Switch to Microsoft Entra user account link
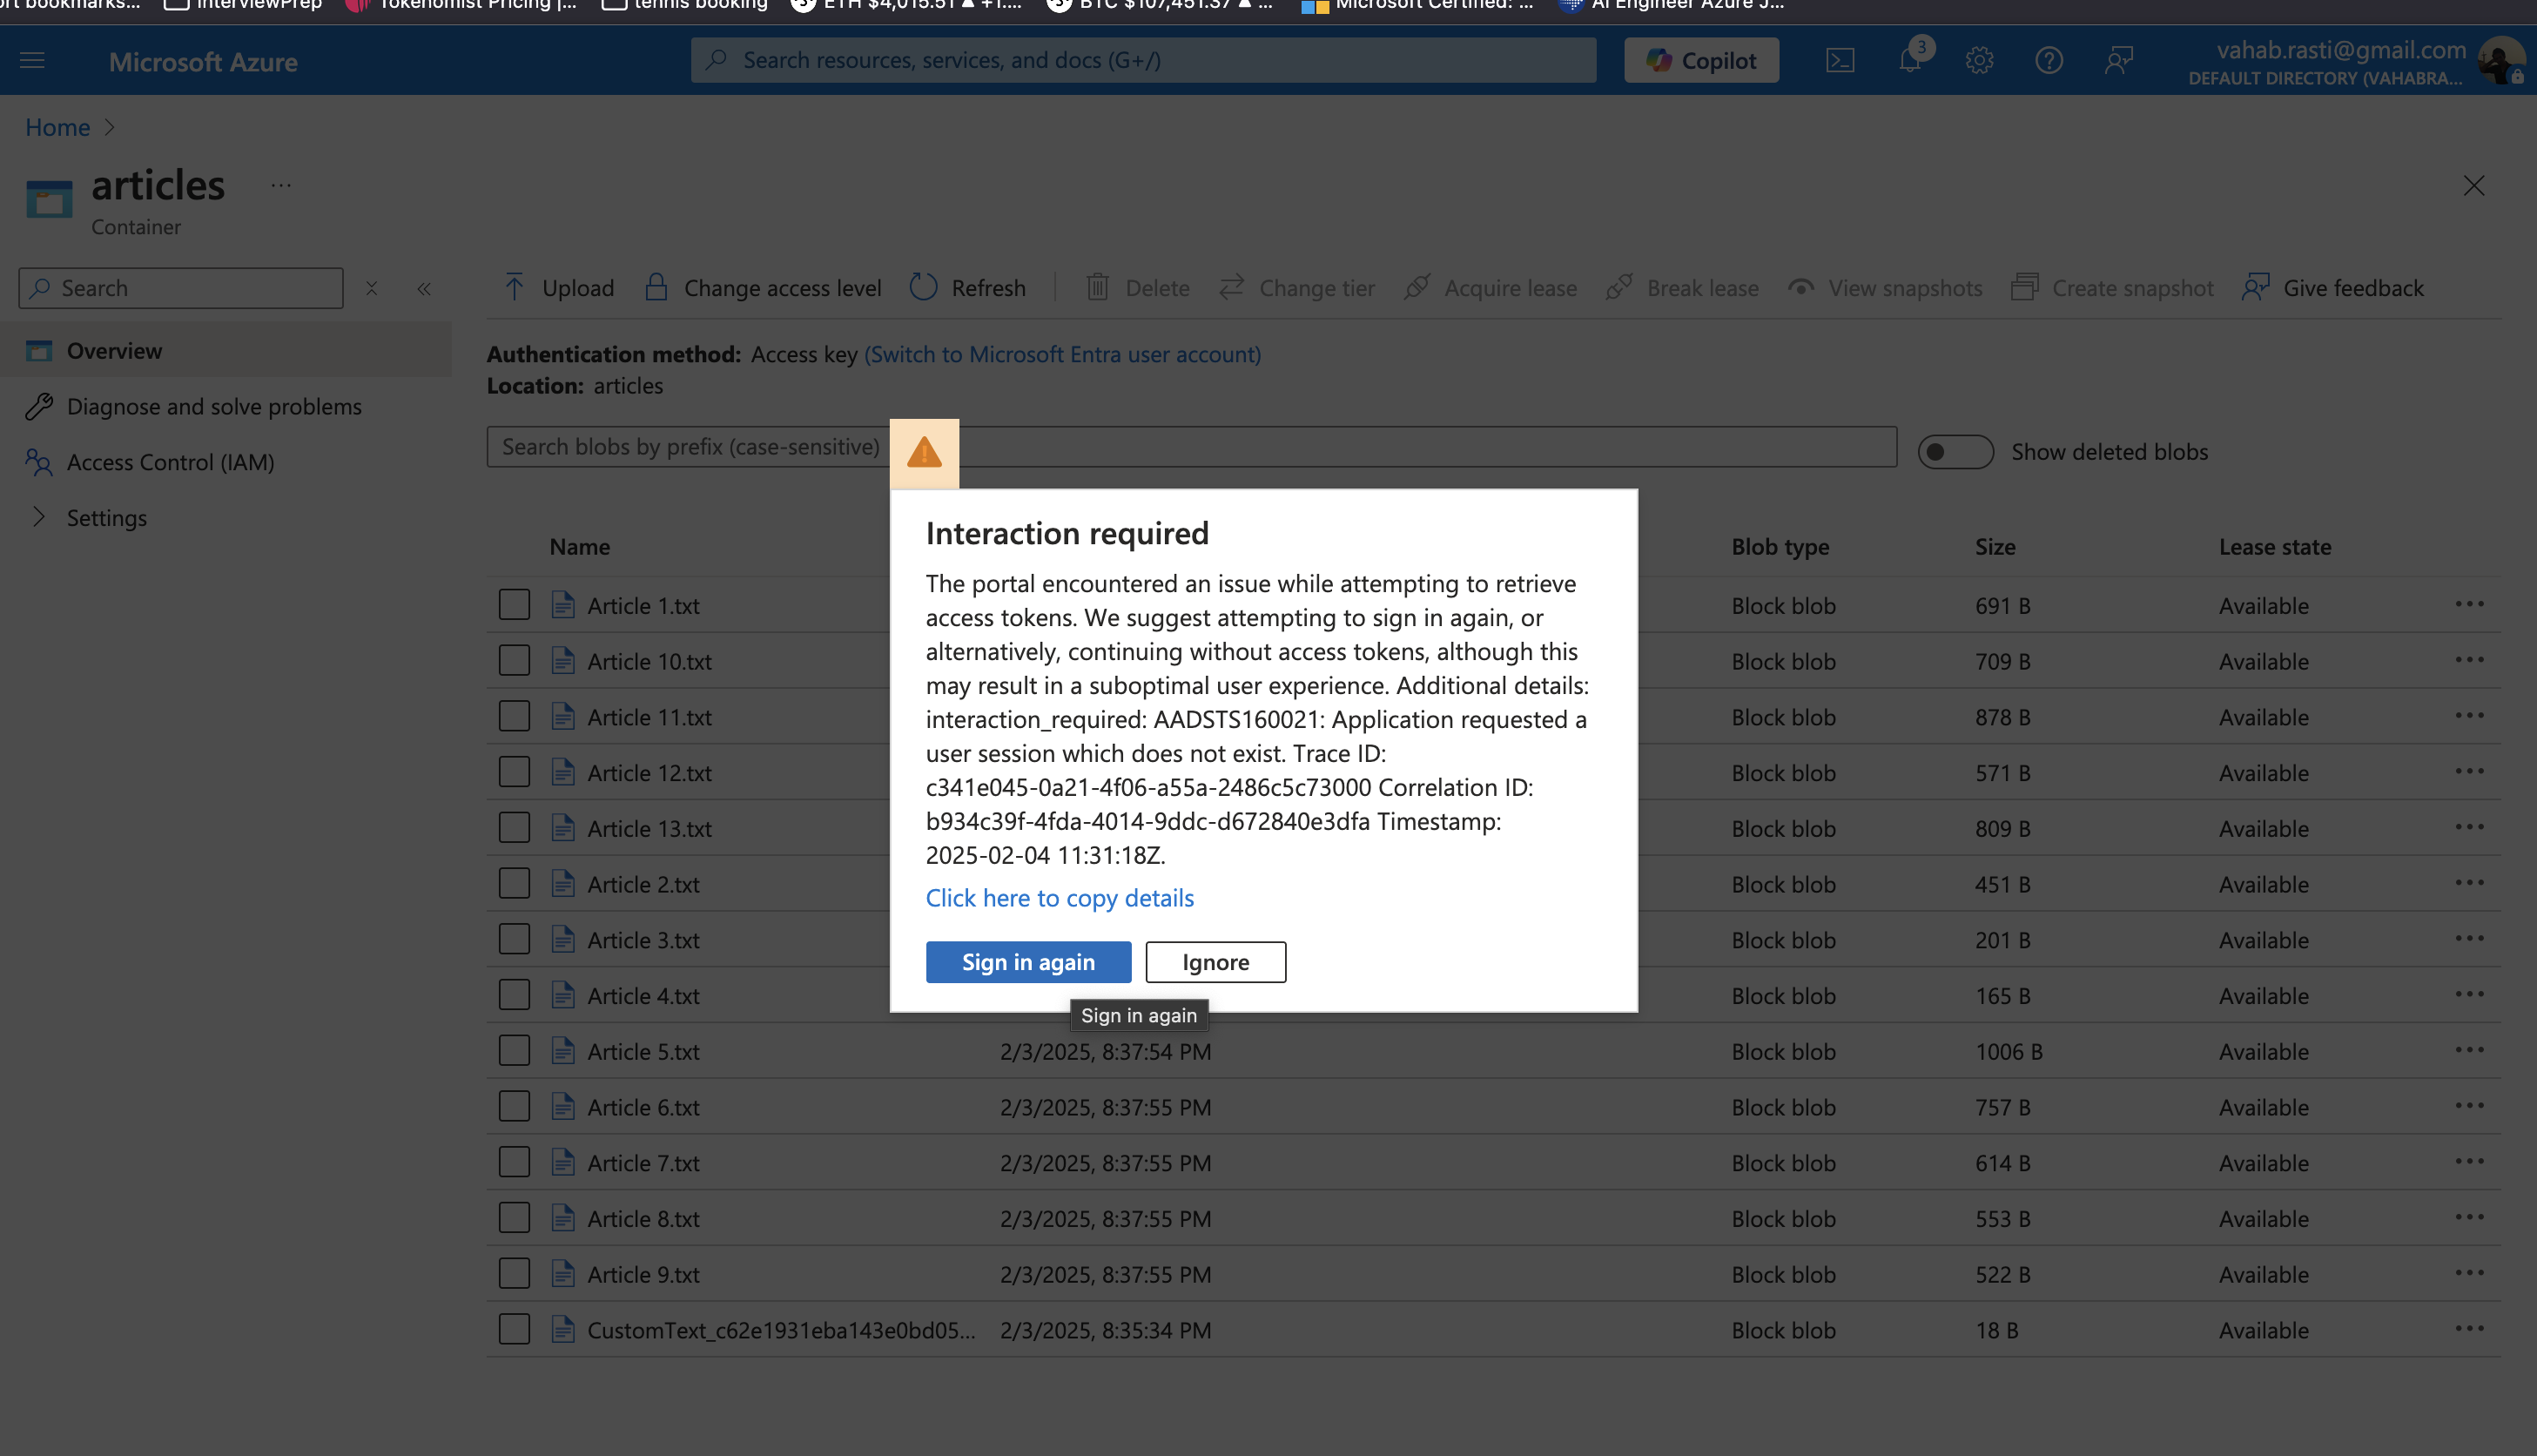Image resolution: width=2537 pixels, height=1456 pixels. coord(1061,354)
